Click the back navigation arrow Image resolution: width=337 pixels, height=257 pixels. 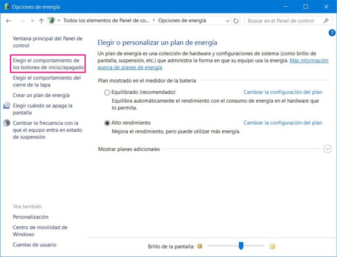point(8,21)
